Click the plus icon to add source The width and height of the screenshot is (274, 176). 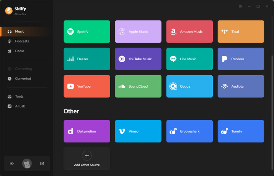tap(87, 156)
